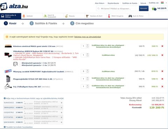The width and height of the screenshot is (168, 129).
Task: Open HOMEPOINT ice bag product thumbnail
Action: click(x=8, y=71)
